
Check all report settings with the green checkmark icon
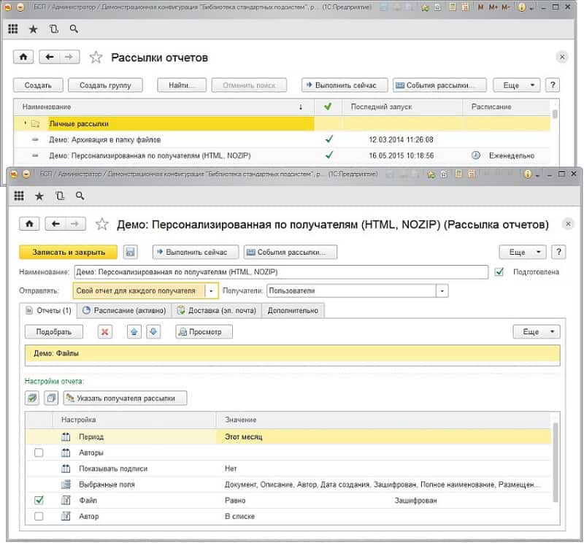pos(32,398)
